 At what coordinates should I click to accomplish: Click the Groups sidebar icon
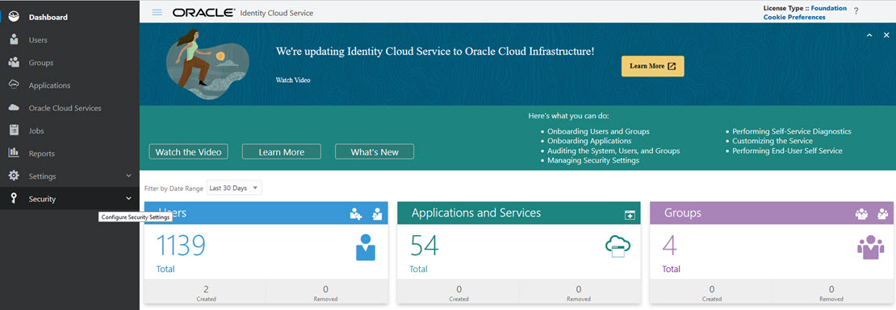[15, 63]
